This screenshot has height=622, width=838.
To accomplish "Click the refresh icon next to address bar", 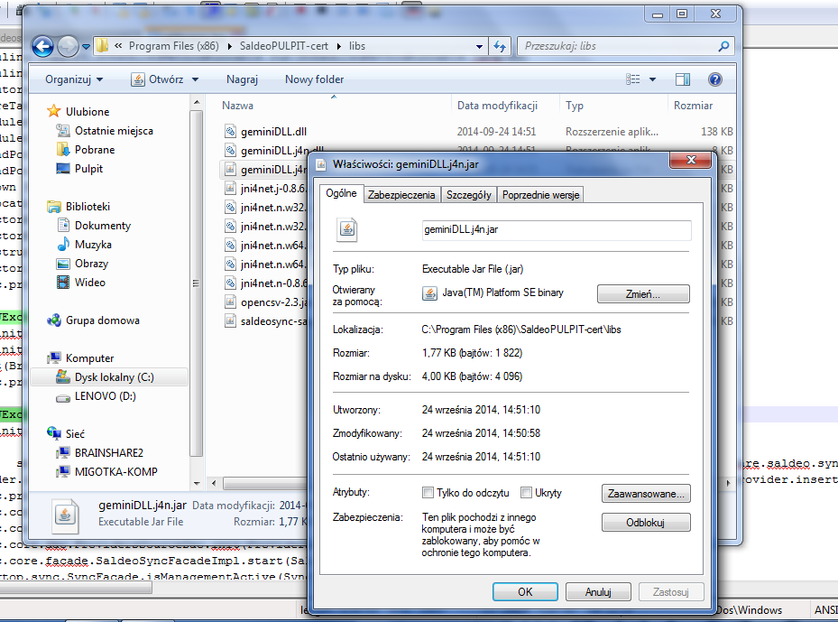I will click(500, 47).
